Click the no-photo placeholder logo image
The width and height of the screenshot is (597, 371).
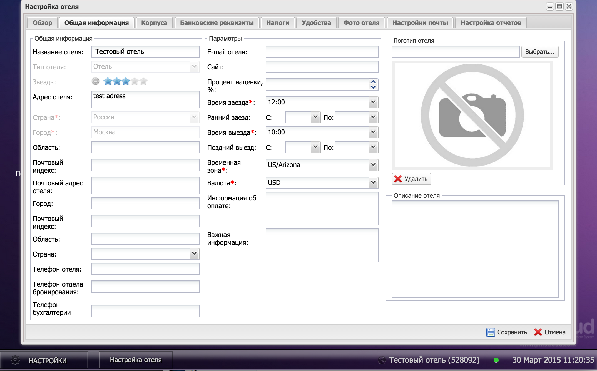click(x=472, y=115)
